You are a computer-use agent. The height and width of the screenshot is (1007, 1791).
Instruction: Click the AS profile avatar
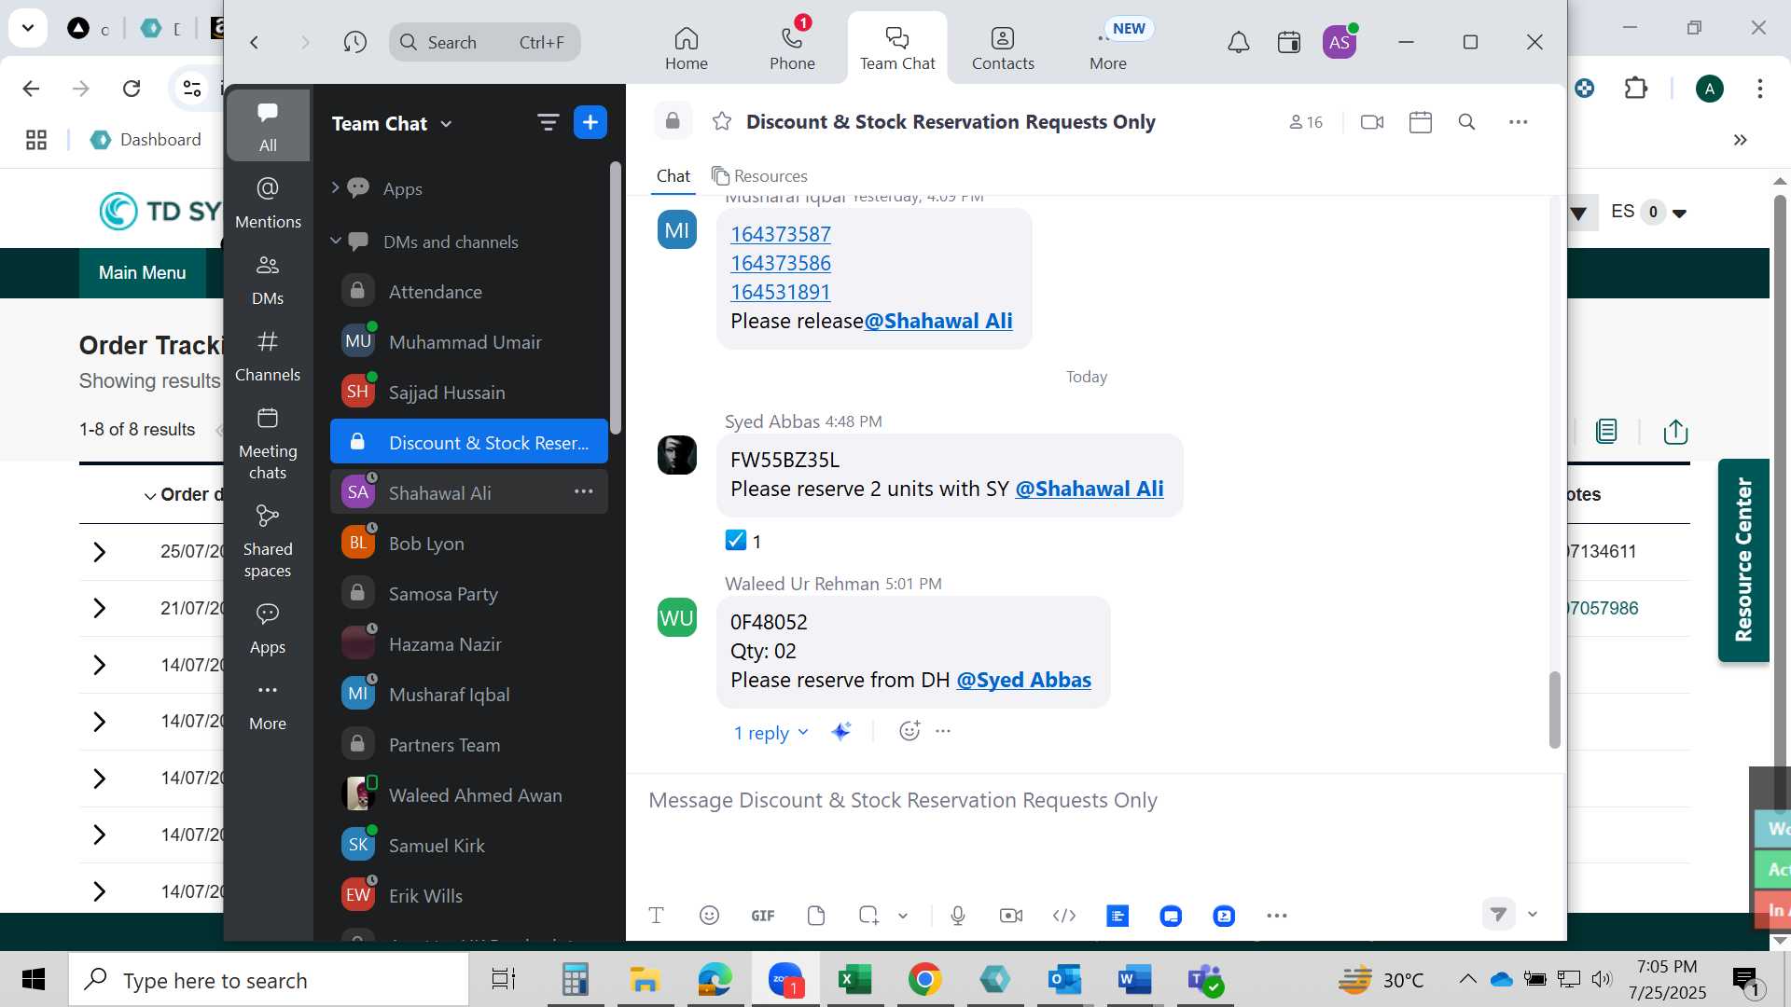click(x=1340, y=42)
